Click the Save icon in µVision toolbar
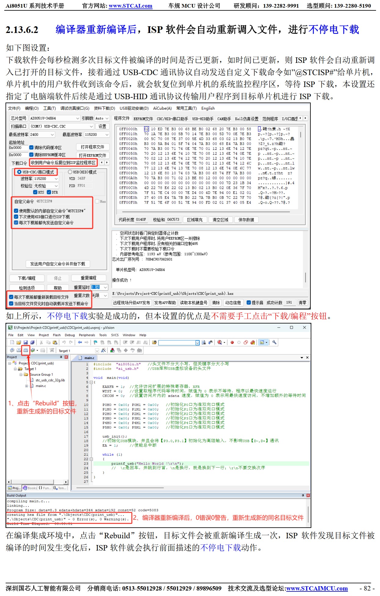The height and width of the screenshot is (596, 380). (26, 342)
